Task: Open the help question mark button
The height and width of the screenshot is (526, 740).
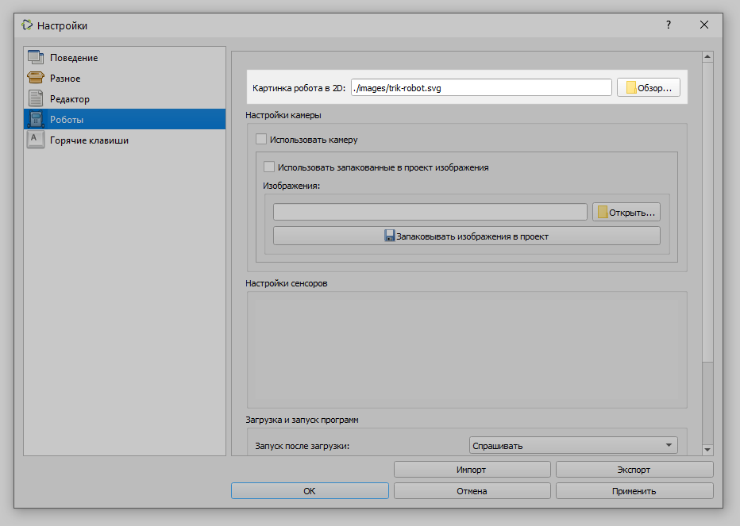Action: click(x=669, y=25)
